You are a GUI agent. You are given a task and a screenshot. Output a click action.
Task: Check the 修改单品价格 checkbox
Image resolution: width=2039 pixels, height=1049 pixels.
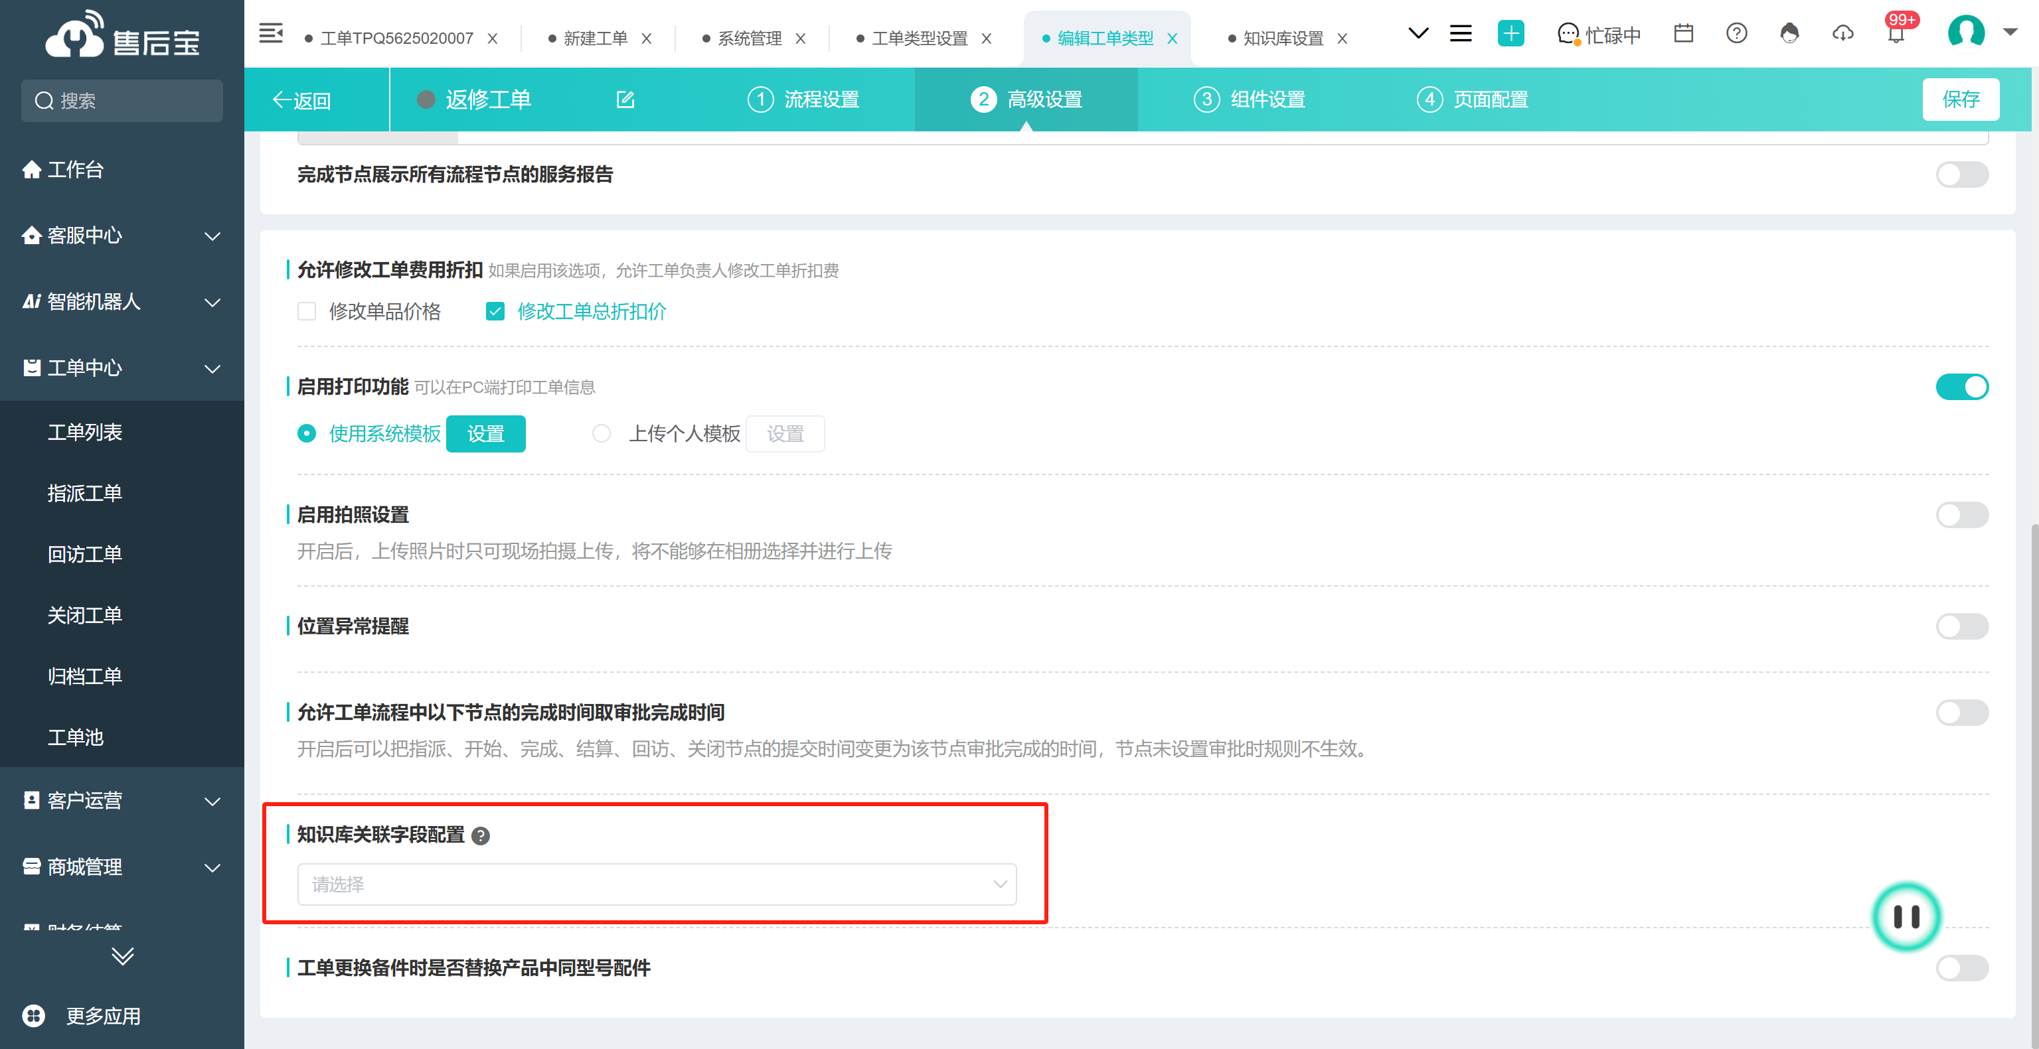(306, 312)
